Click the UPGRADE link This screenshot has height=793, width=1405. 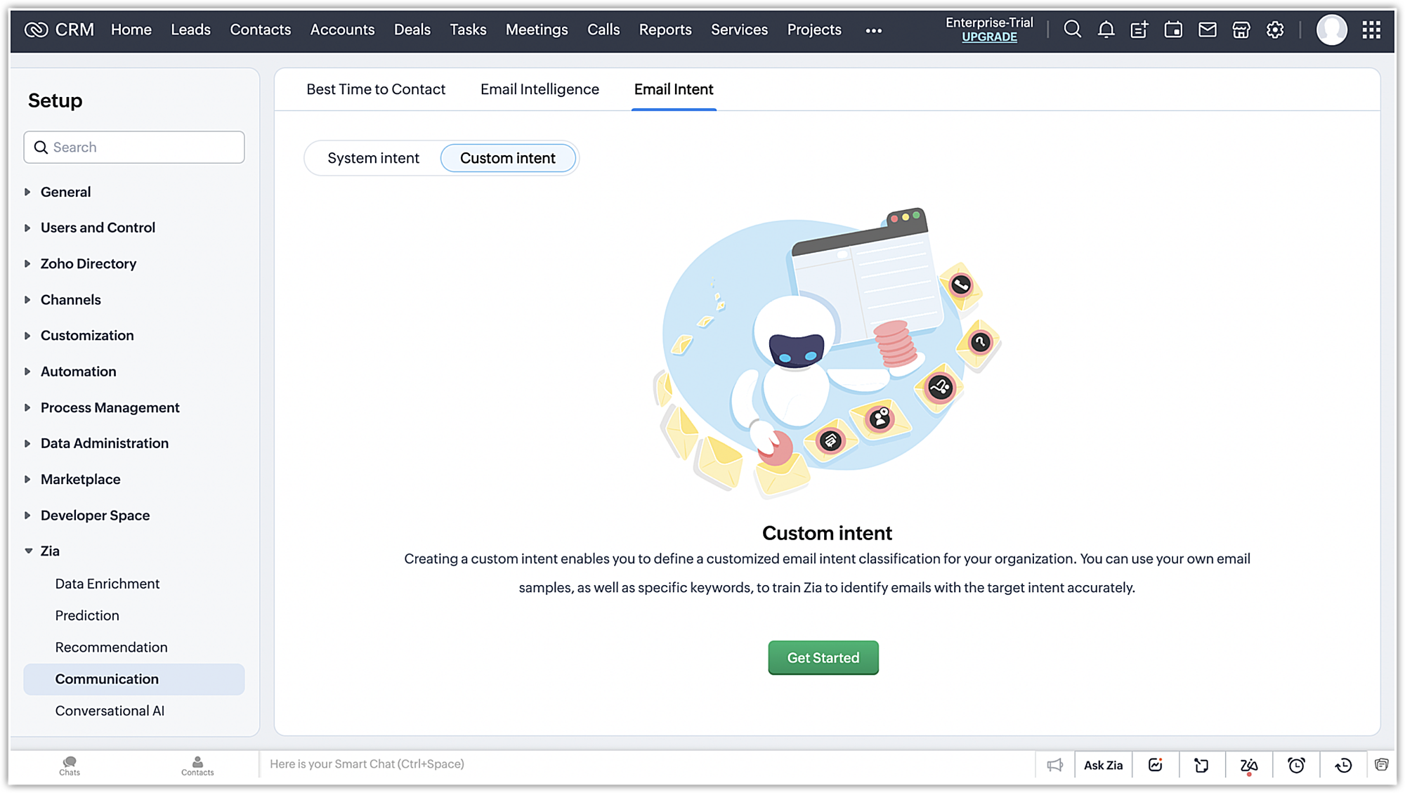(x=989, y=37)
